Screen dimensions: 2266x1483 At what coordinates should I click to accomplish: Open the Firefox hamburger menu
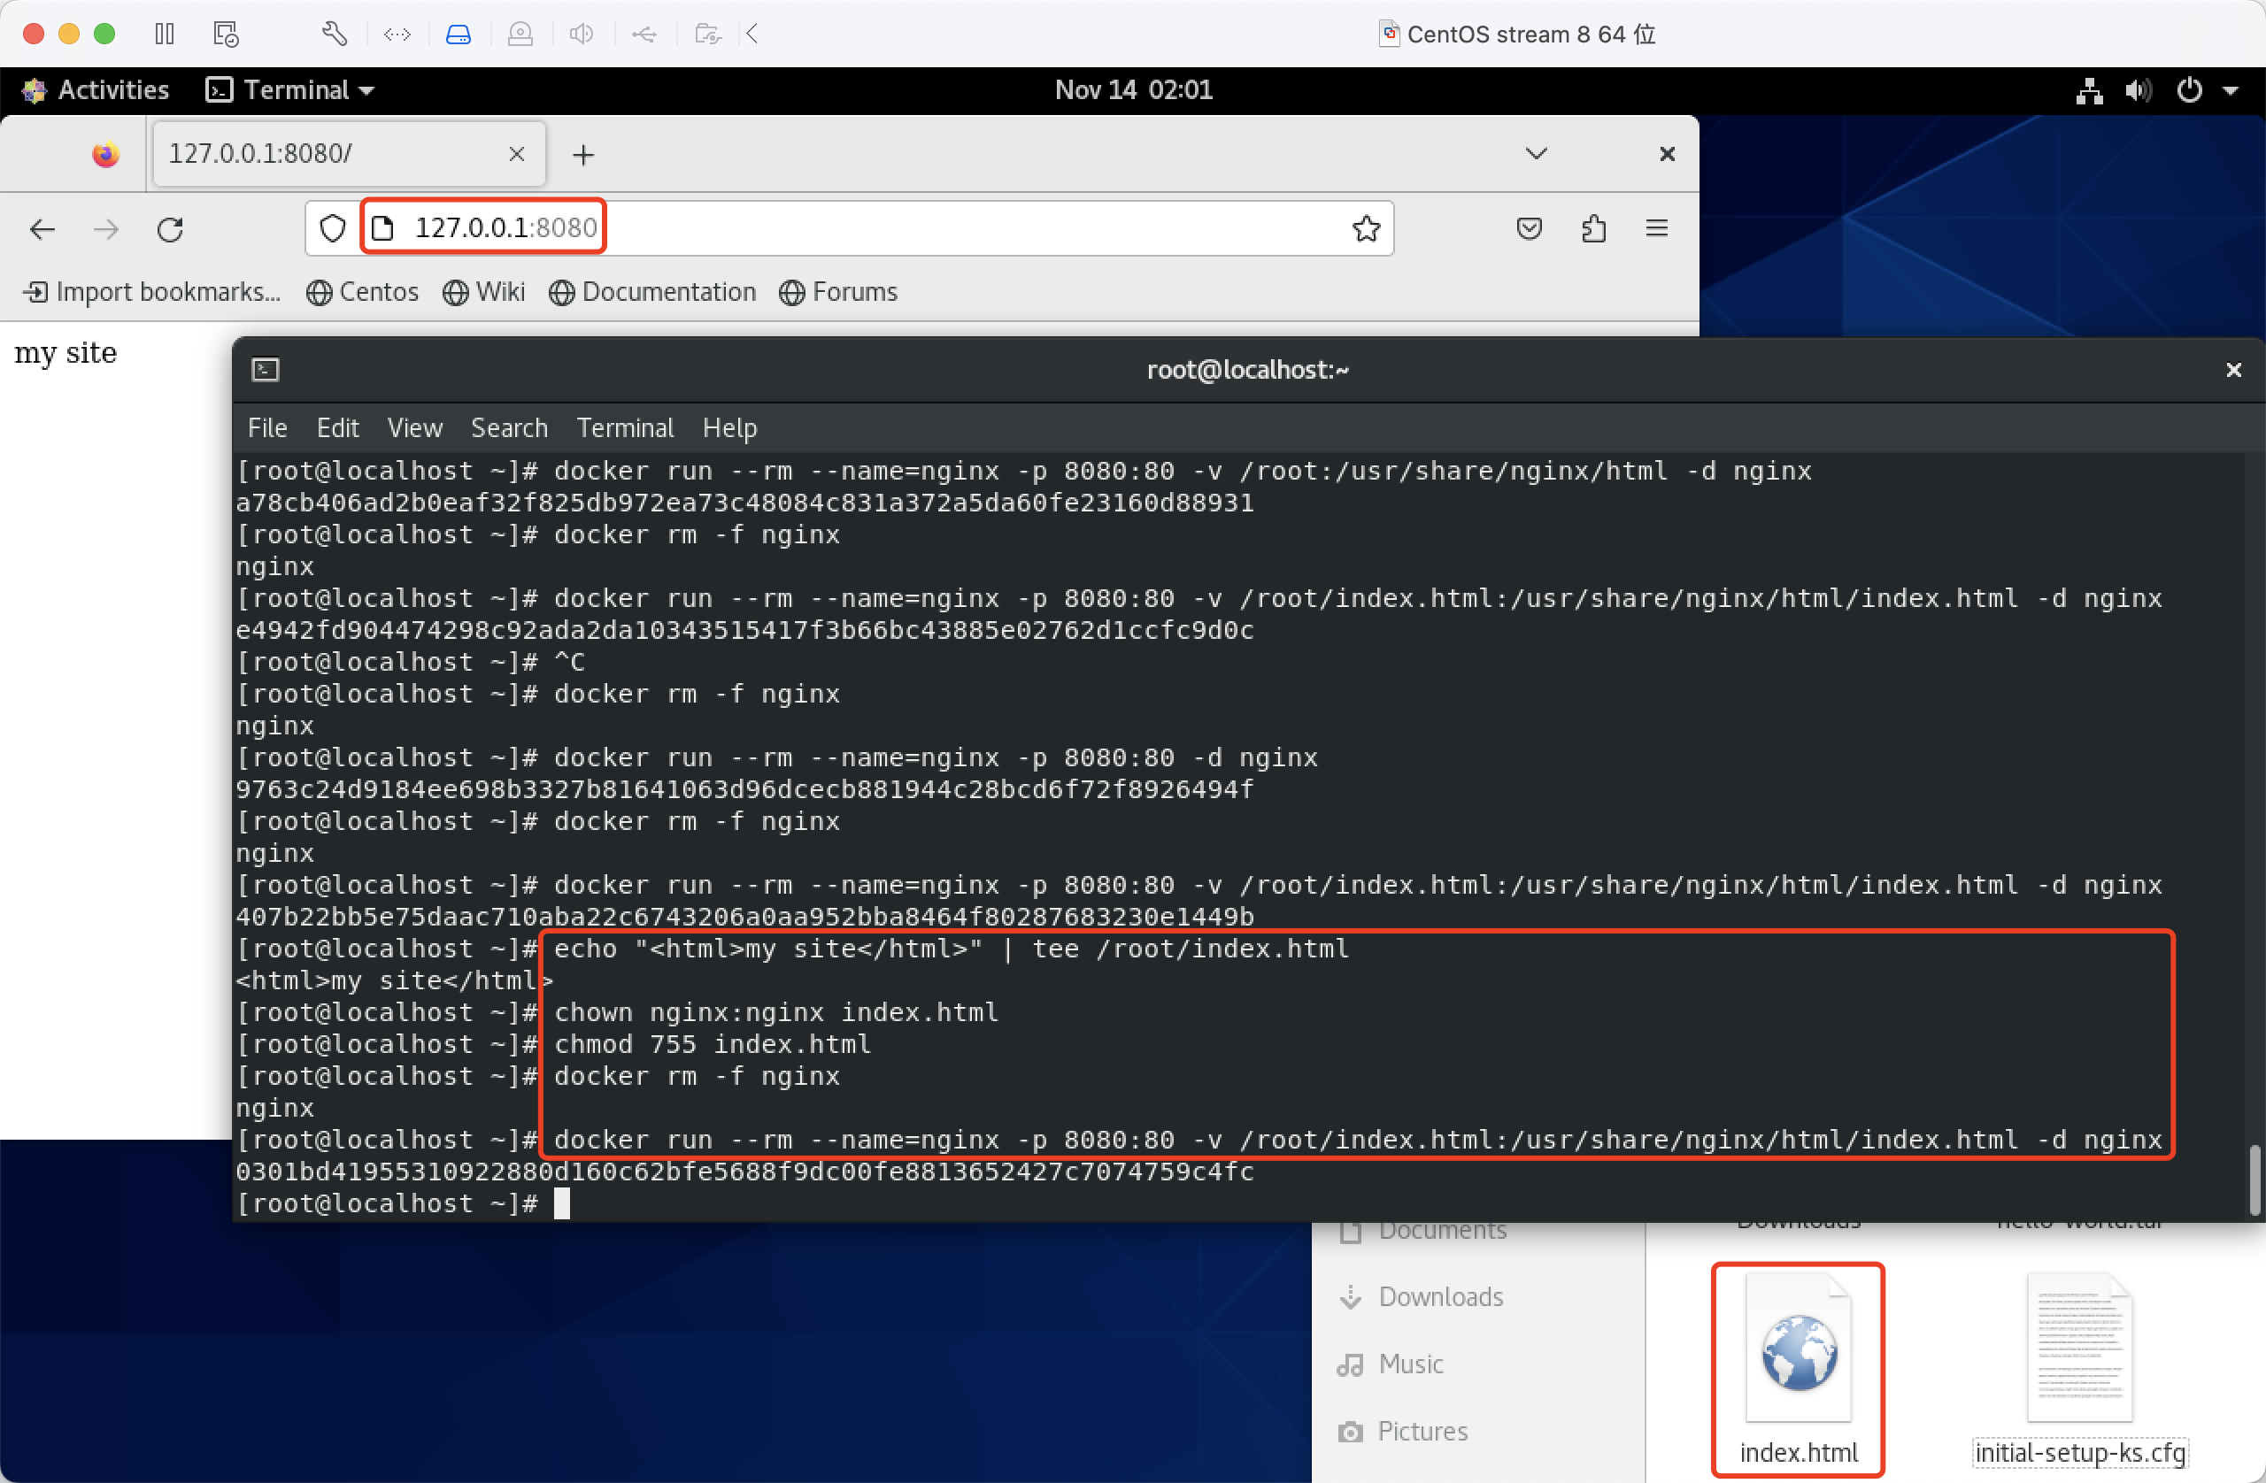[1656, 228]
